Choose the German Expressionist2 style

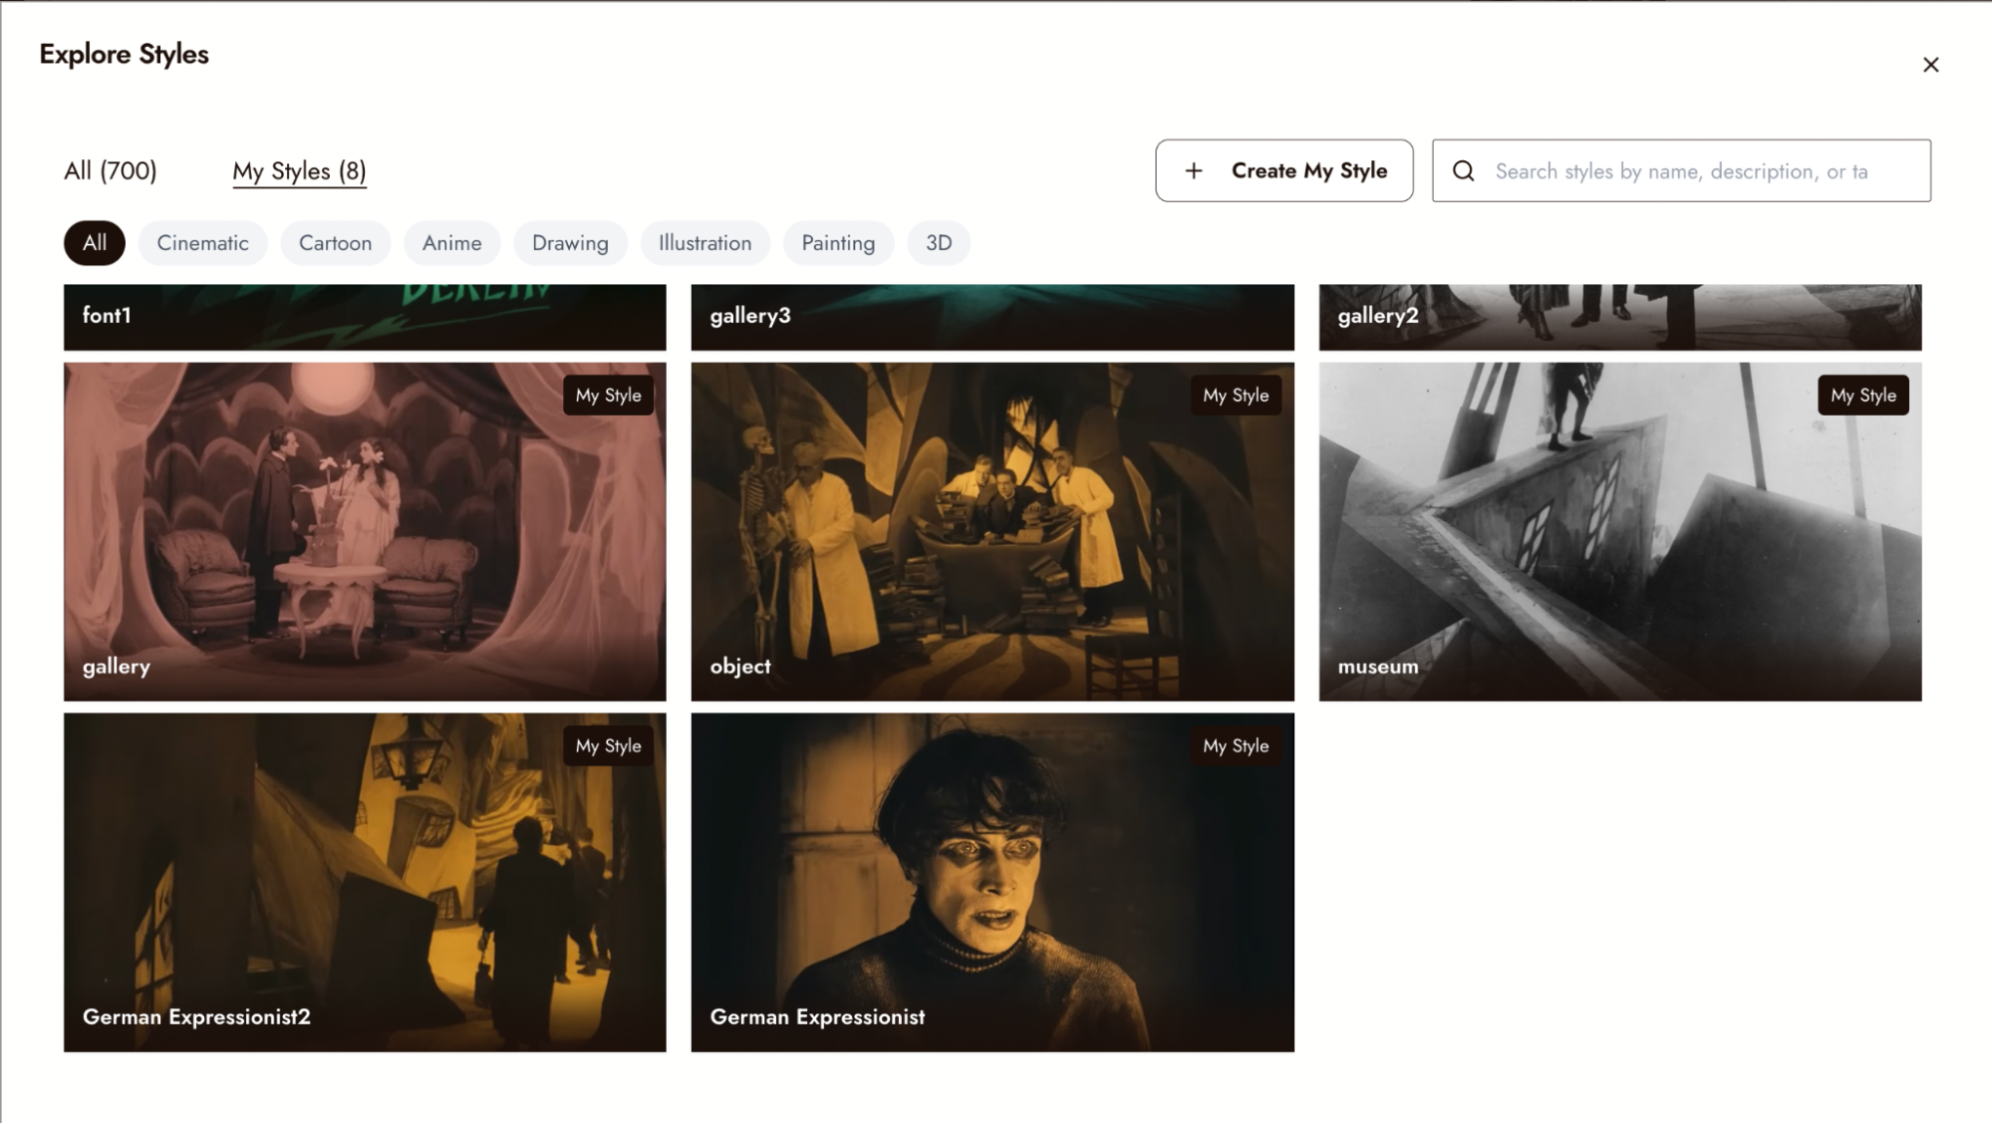tap(365, 882)
